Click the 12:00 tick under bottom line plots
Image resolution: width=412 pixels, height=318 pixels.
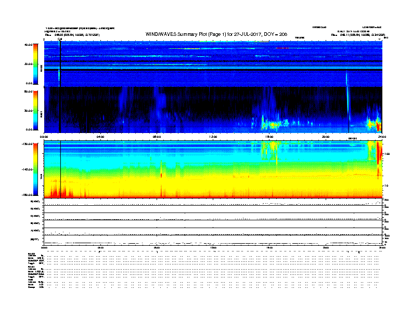point(213,247)
